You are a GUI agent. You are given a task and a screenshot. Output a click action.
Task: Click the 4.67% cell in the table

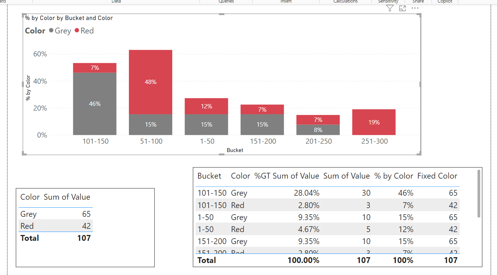click(x=309, y=229)
